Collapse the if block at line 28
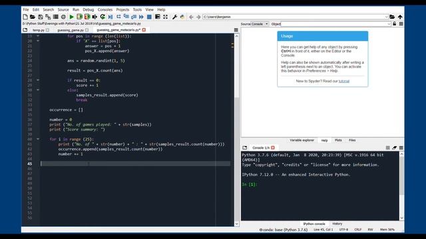This screenshot has width=426, height=239. (38, 80)
